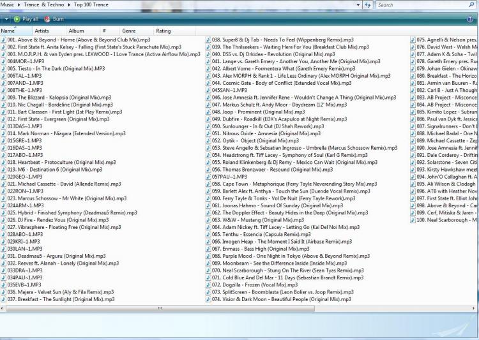
Task: Click the Top 100 Trance breadcrumb
Action: point(91,4)
